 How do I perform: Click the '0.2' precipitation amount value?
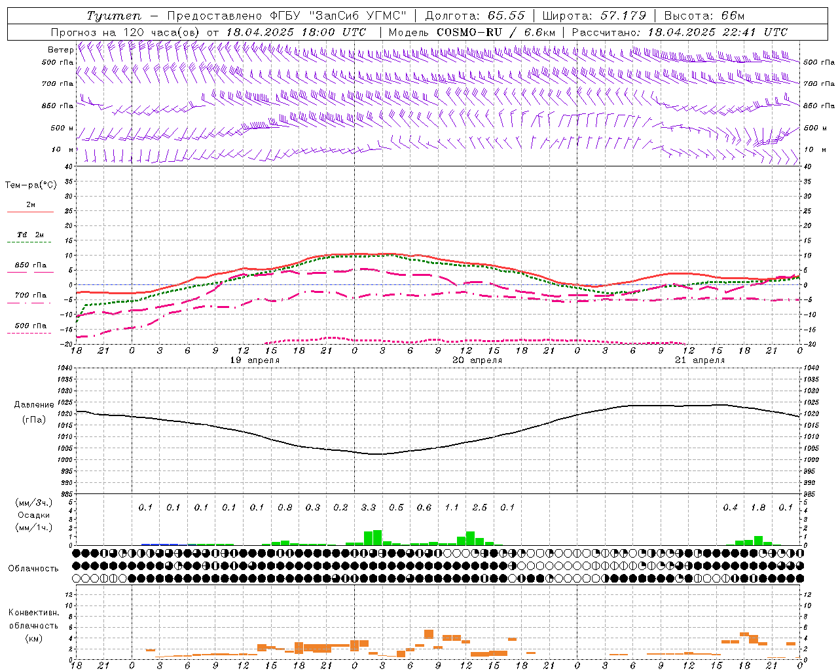[x=340, y=507]
